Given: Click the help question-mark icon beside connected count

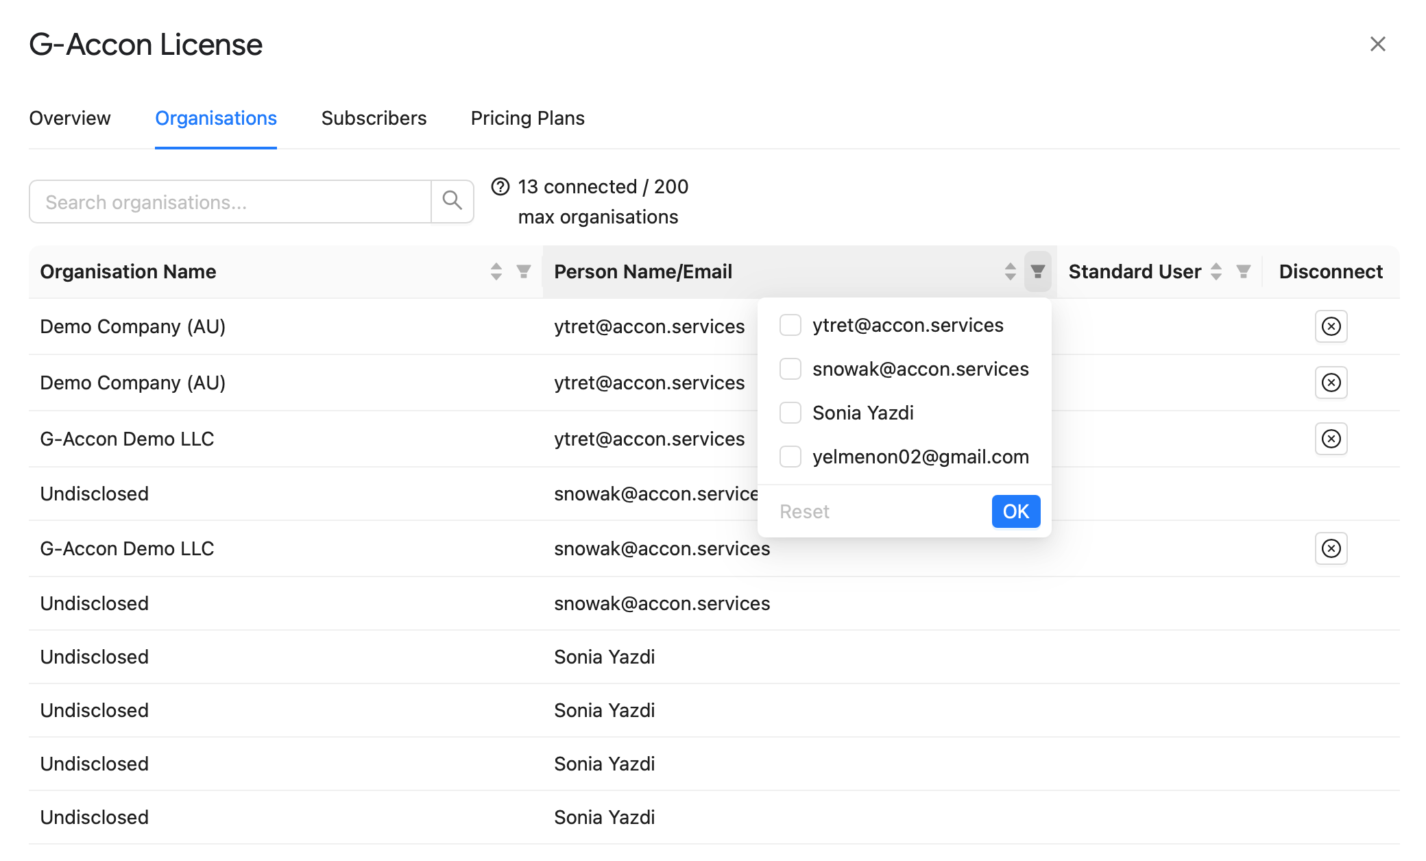Looking at the screenshot, I should pos(500,186).
